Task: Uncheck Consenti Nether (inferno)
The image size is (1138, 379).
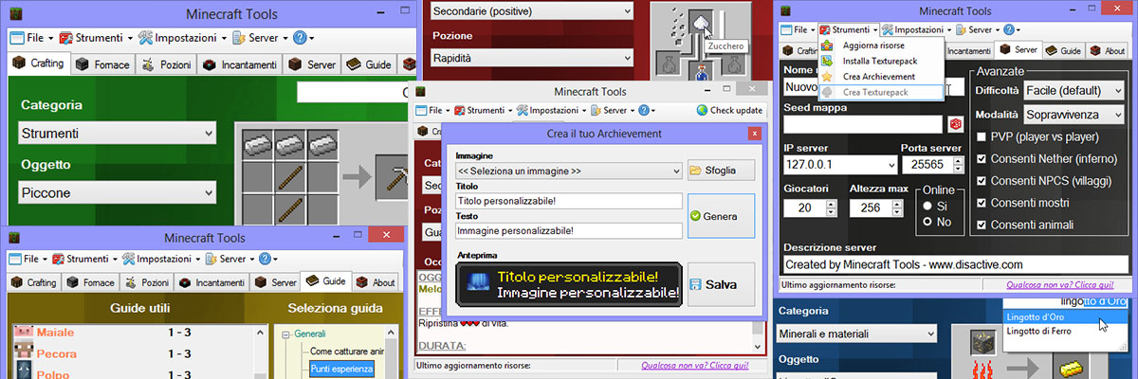Action: 982,158
